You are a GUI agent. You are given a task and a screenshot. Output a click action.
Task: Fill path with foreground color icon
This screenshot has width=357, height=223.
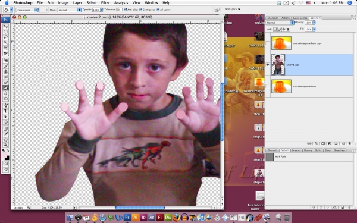coord(314,208)
